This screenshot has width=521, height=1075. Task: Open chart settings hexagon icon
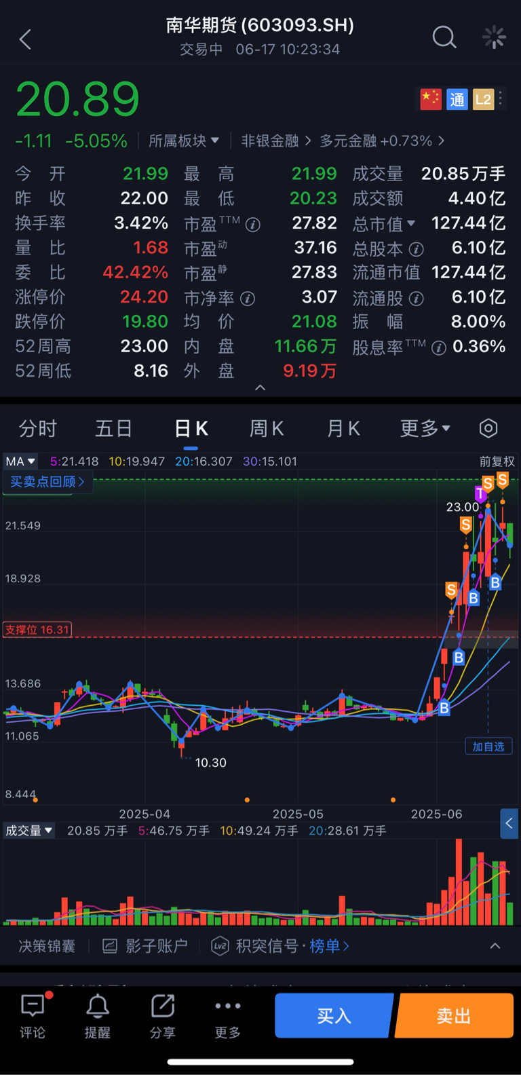tap(488, 428)
